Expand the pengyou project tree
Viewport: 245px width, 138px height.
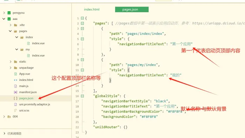click(x=4, y=13)
